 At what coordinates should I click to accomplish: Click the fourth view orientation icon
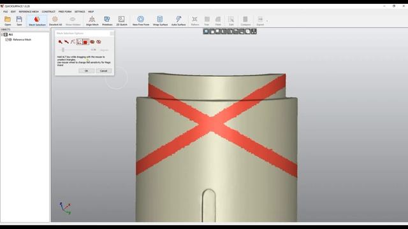(x=224, y=31)
